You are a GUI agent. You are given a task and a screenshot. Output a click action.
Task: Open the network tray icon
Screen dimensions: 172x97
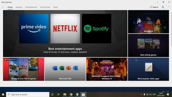[x=148, y=95]
